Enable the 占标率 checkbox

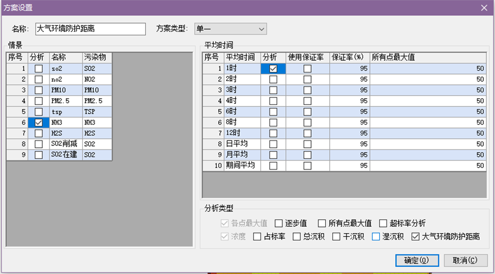click(258, 236)
